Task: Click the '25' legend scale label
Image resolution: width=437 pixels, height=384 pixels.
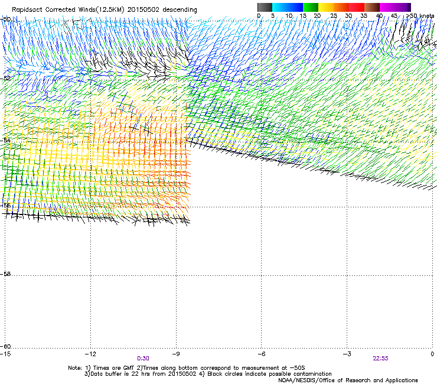Action: pyautogui.click(x=334, y=16)
